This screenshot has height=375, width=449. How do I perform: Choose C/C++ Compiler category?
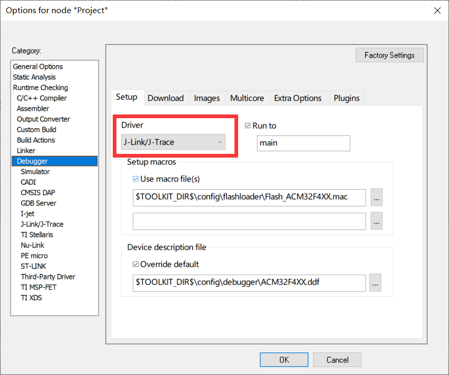41,98
